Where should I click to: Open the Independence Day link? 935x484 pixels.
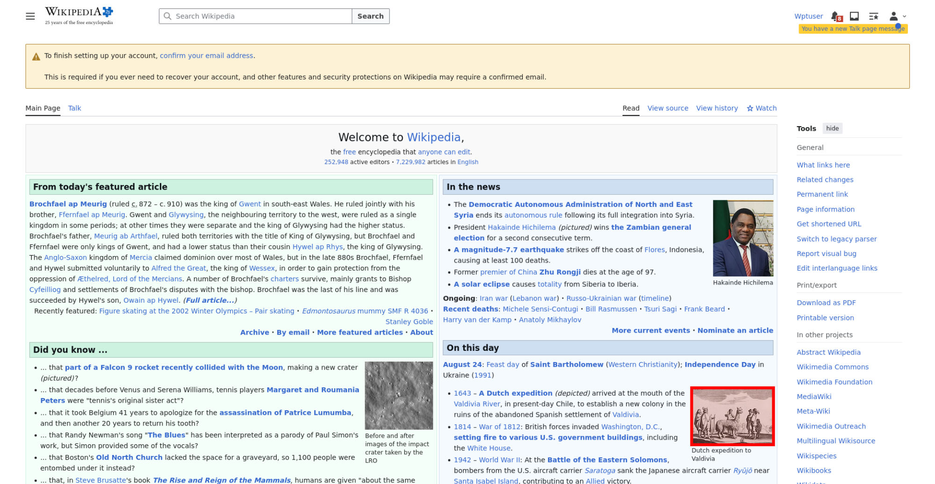[720, 365]
